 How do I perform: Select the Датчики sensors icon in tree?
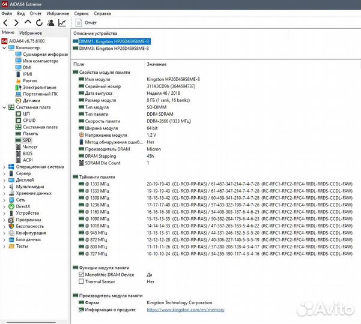pos(19,100)
